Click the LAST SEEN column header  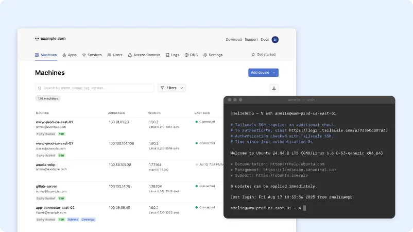202,113
